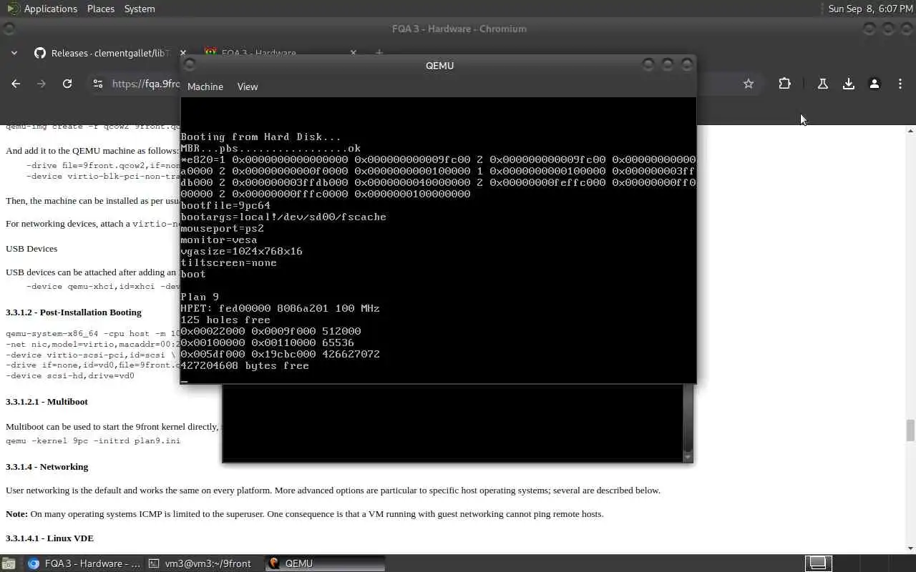Open the Extensions puzzle icon

(784, 84)
